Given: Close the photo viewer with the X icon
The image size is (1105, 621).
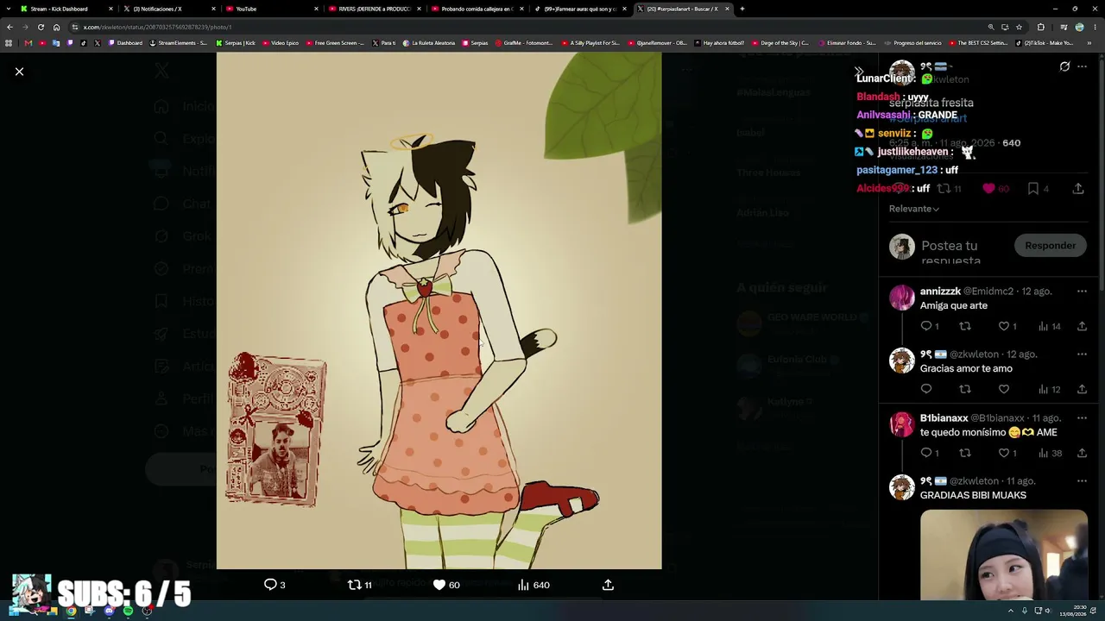Looking at the screenshot, I should tap(19, 72).
